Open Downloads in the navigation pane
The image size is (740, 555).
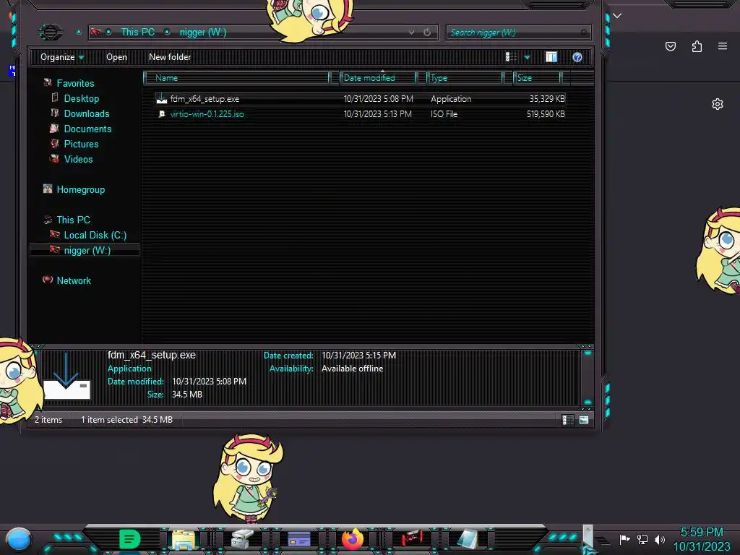87,113
